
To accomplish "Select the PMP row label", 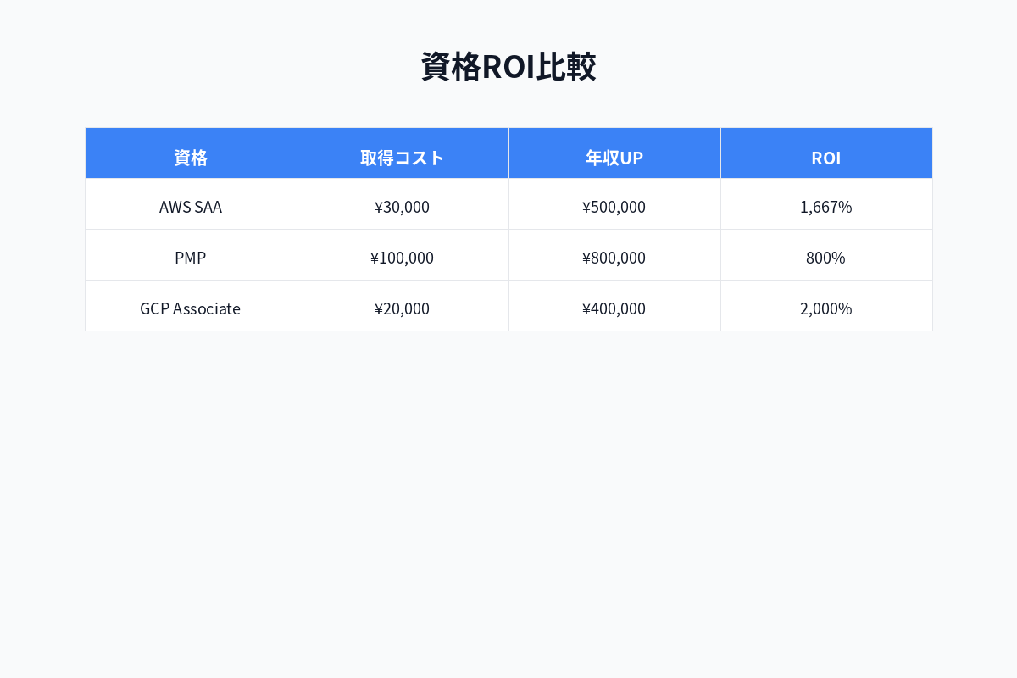I will (x=191, y=257).
